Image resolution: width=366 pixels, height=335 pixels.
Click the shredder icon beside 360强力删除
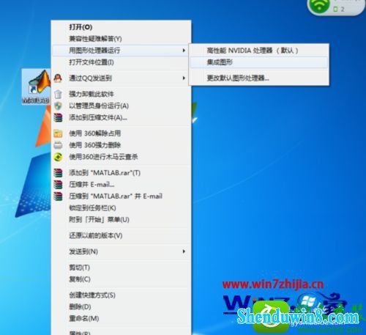coord(58,145)
